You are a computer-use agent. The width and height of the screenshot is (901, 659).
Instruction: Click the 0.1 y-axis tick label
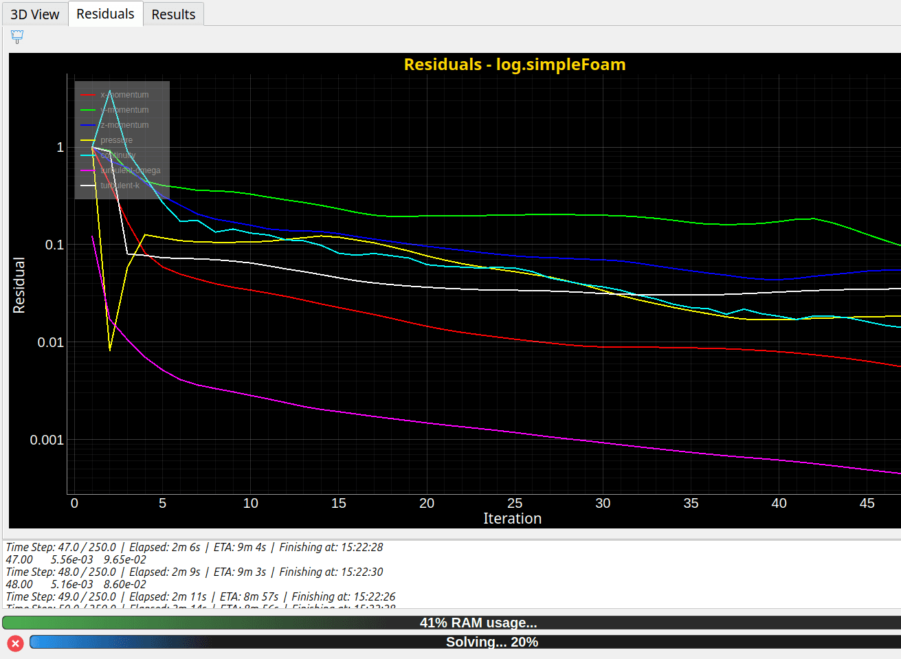coord(54,245)
